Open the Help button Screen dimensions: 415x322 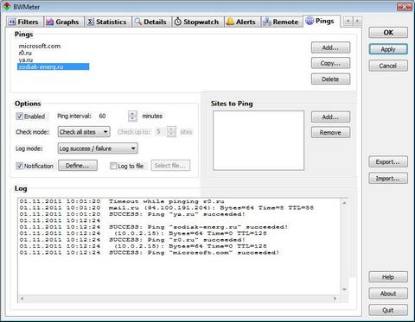[x=388, y=277]
